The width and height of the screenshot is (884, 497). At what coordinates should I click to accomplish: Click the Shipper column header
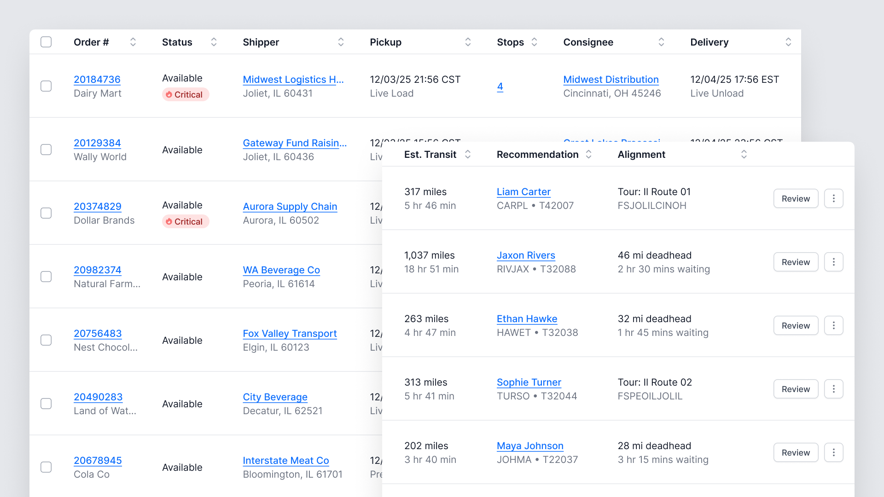[261, 42]
